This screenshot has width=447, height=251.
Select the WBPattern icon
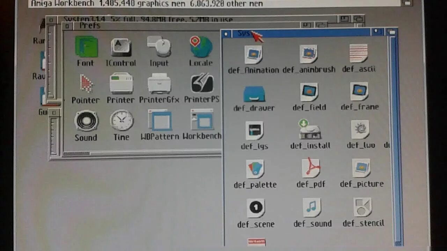pyautogui.click(x=160, y=120)
